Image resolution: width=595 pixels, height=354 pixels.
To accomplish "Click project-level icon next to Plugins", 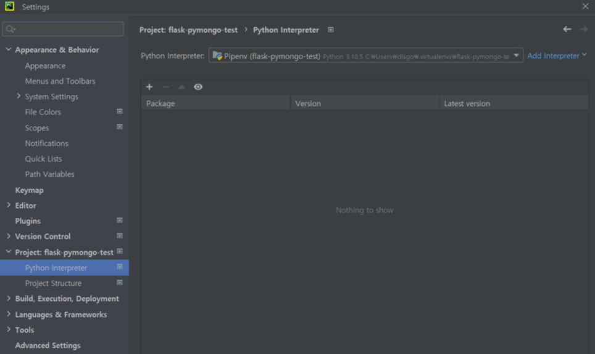I will (x=120, y=220).
